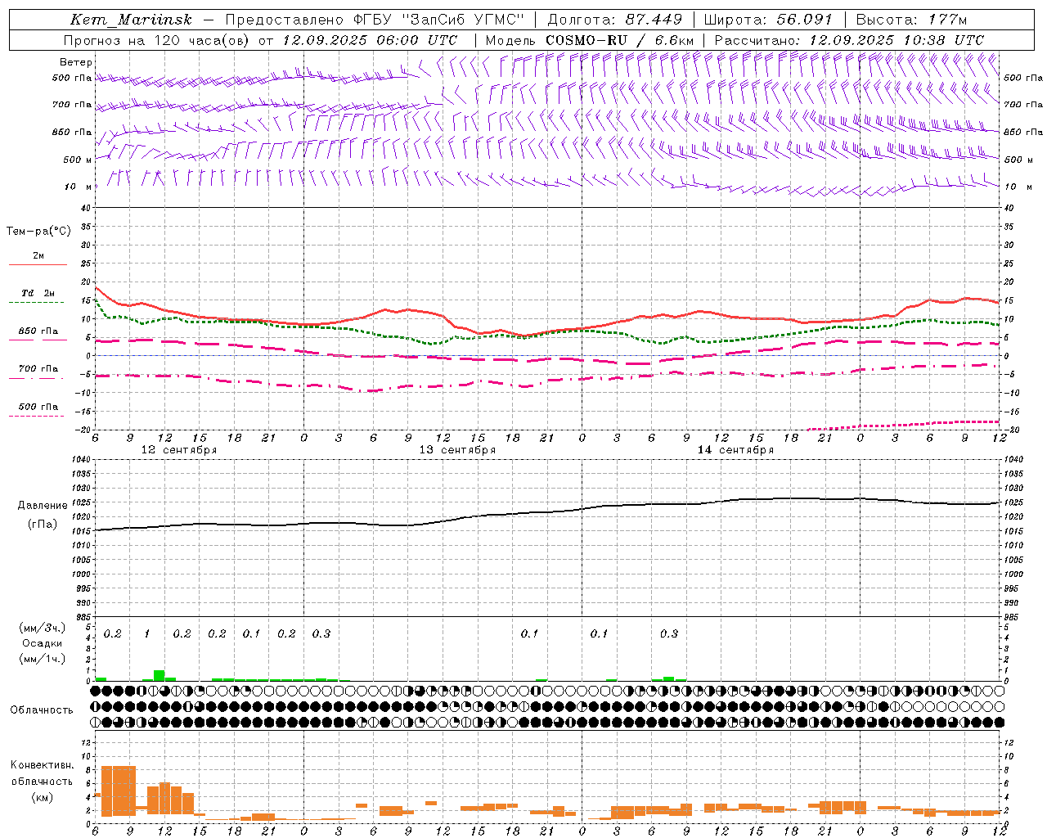Screen dimensions: 1047x838
Task: Click the "Тем-ра(°C)" temperature panel label
Action: (x=38, y=232)
